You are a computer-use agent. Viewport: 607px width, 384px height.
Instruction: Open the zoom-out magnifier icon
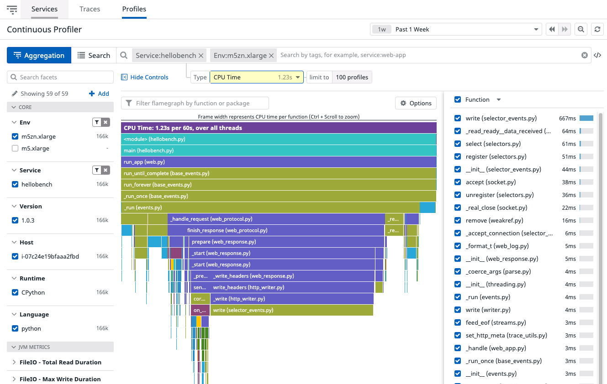click(581, 29)
